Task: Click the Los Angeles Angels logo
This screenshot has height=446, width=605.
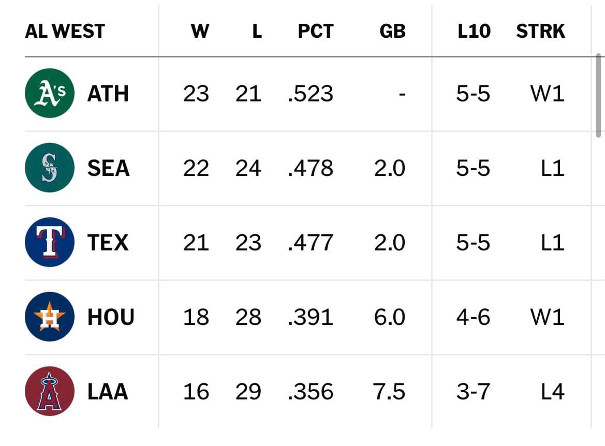Action: click(x=49, y=391)
